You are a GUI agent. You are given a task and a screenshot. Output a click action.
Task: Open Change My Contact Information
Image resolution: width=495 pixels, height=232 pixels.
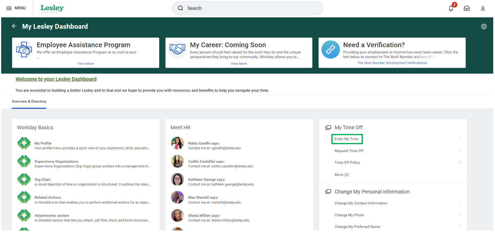[361, 203]
